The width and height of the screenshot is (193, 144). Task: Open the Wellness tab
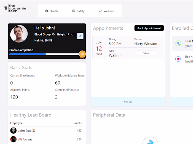(107, 11)
